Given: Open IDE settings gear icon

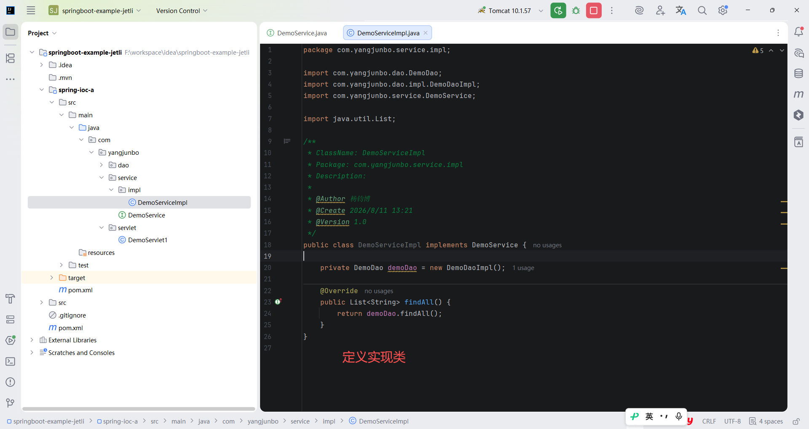Looking at the screenshot, I should pyautogui.click(x=723, y=11).
